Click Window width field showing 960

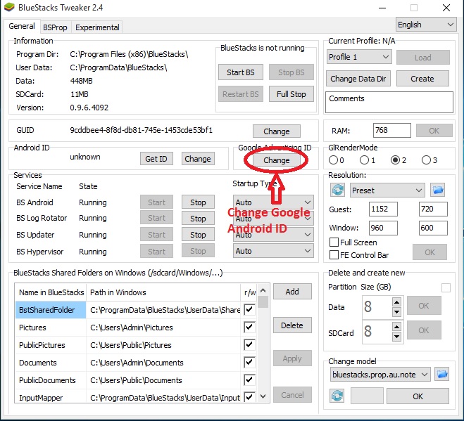coord(383,228)
